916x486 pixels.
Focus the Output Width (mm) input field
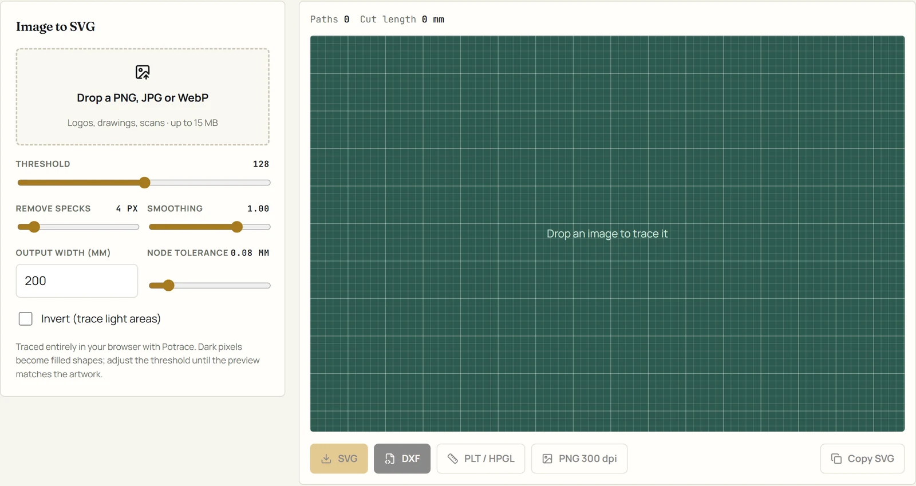pyautogui.click(x=77, y=281)
